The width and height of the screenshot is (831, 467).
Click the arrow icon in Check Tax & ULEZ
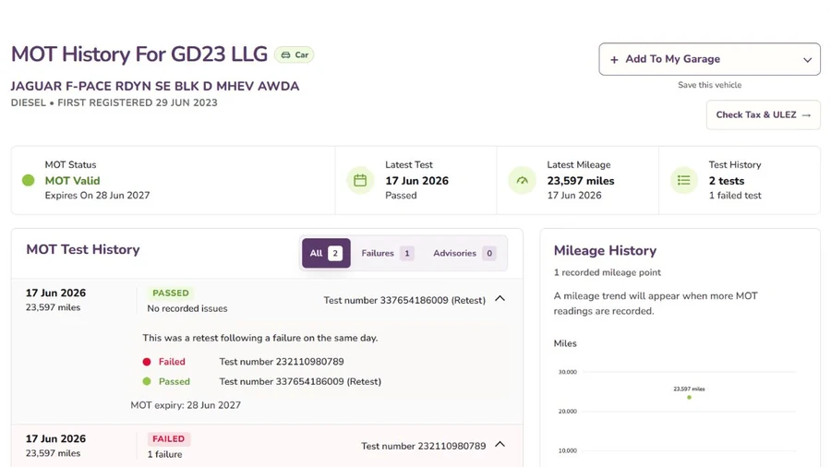tap(806, 115)
